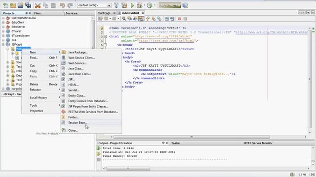Collapse the h:head code fold
The width and height of the screenshot is (316, 177).
click(105, 45)
